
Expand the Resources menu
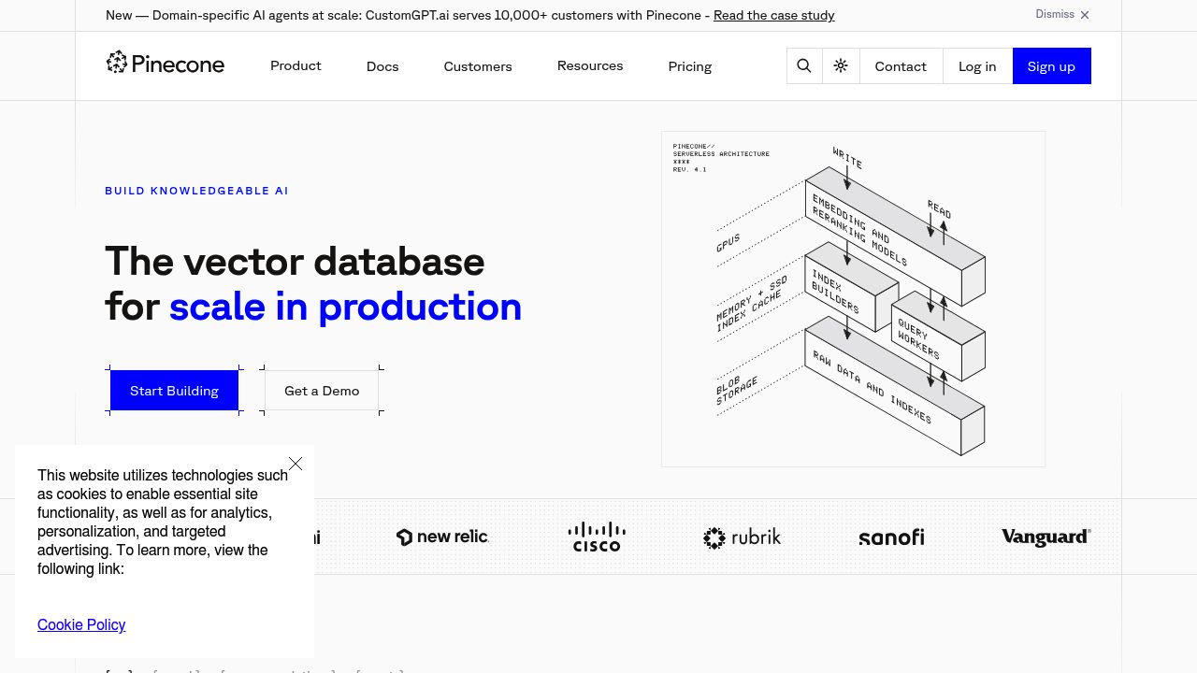(x=590, y=65)
